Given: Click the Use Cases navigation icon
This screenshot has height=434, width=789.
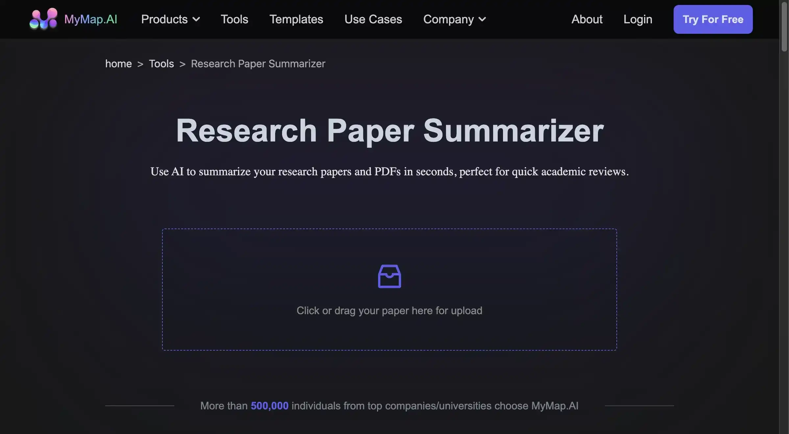Looking at the screenshot, I should click(x=373, y=19).
